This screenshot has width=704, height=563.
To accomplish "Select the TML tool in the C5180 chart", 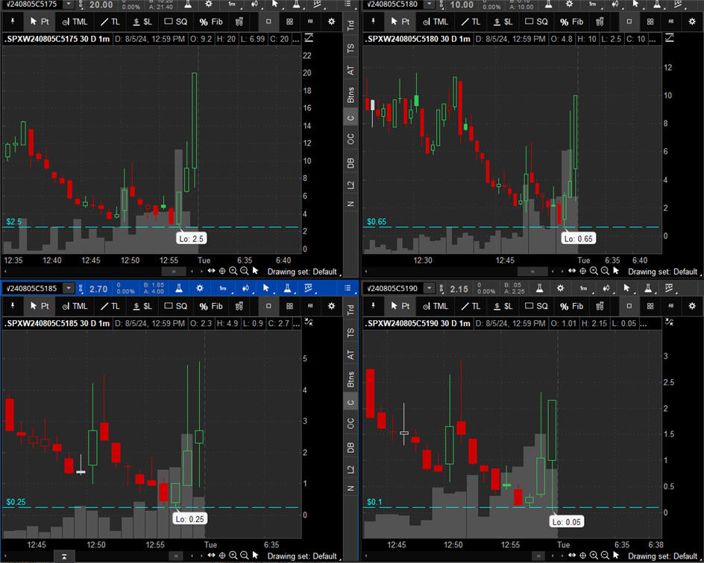I will point(436,22).
